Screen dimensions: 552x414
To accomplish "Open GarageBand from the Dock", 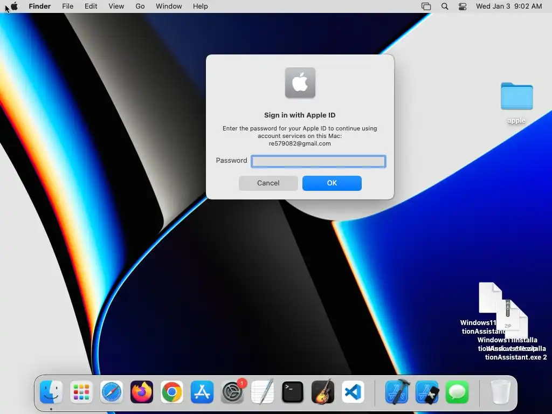I will tap(323, 392).
